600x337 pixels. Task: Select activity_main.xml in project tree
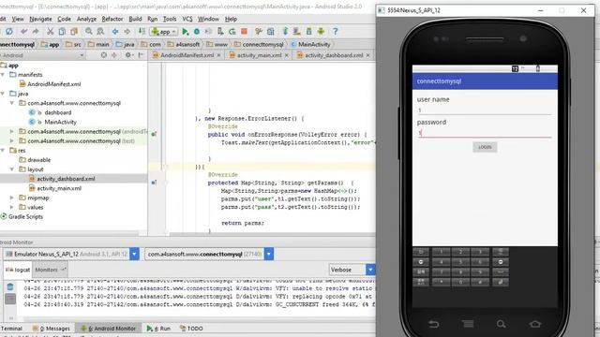(x=55, y=188)
